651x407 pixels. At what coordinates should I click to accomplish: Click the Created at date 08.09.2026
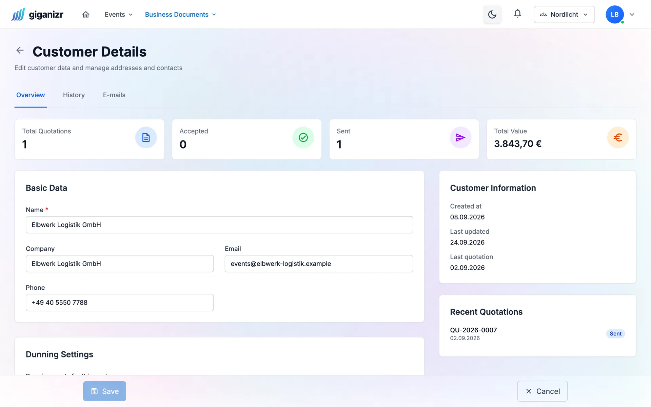(467, 217)
